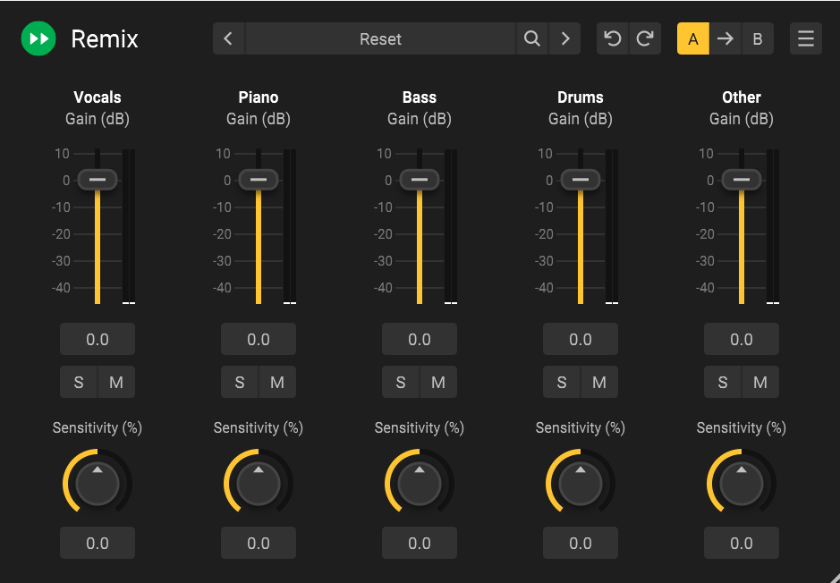Go to the previous preset arrow
Screen dimensions: 840x583
pos(228,39)
